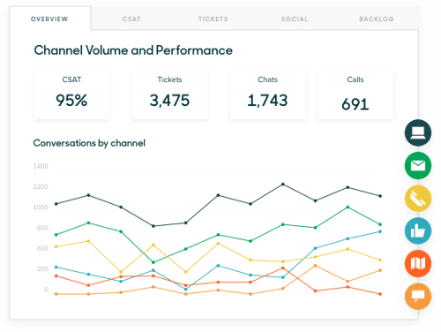
Task: Select the green email envelope icon
Action: pos(418,166)
